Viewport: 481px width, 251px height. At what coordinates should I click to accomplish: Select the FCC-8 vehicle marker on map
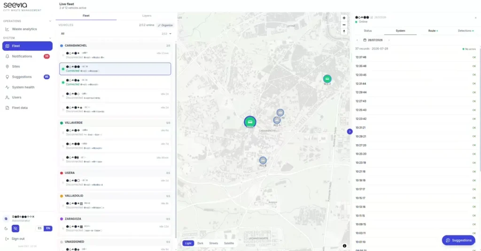point(263,160)
